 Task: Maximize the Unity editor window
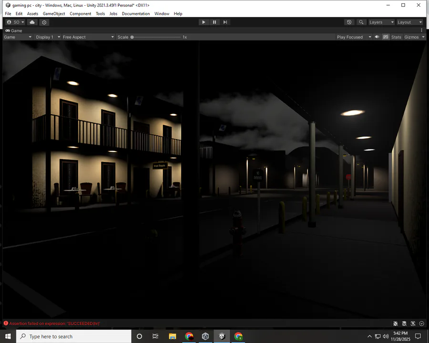pos(403,5)
